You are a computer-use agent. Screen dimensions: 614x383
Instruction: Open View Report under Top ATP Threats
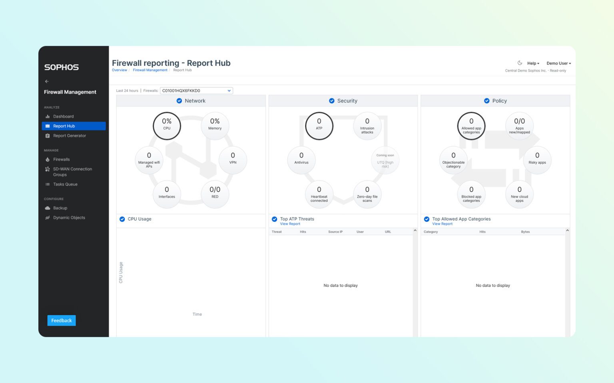290,224
